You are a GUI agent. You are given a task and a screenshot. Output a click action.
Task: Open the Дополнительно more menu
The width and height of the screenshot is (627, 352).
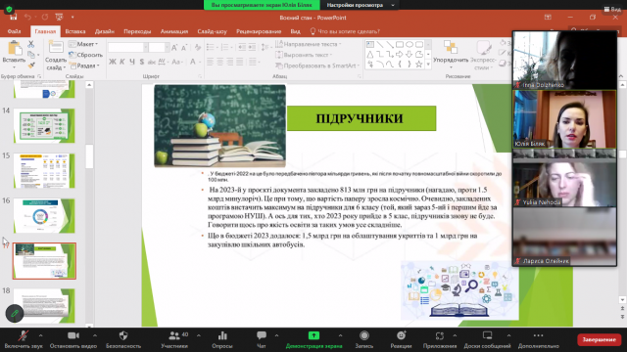538,339
